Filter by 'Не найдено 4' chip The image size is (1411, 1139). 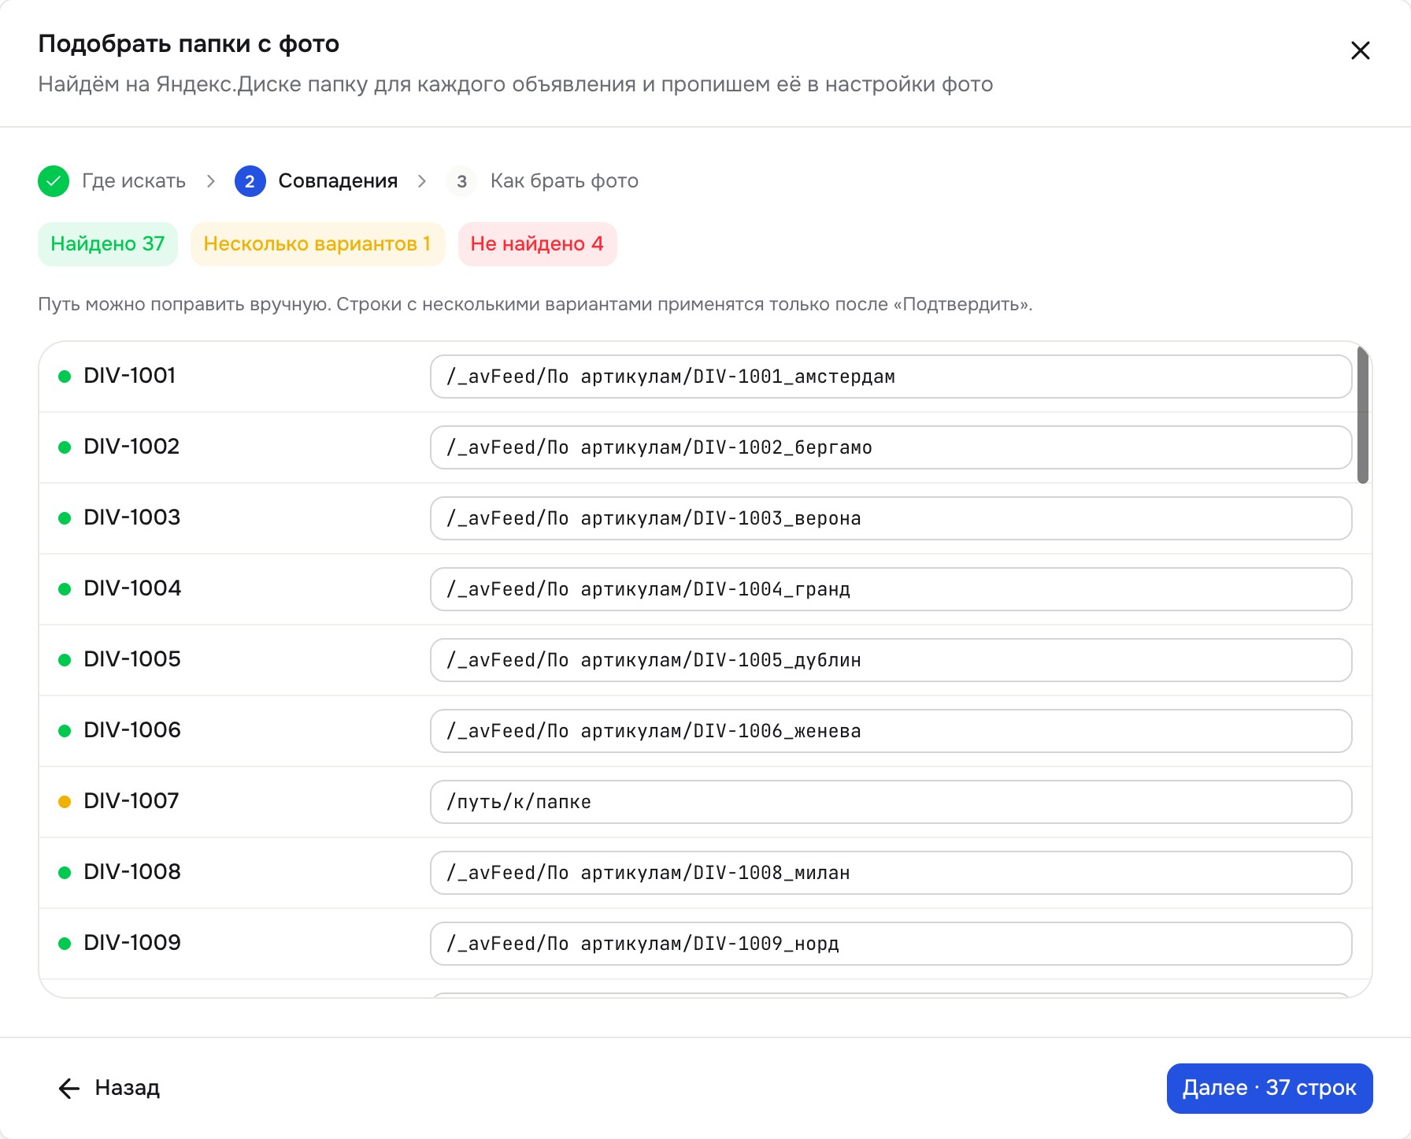pos(537,244)
